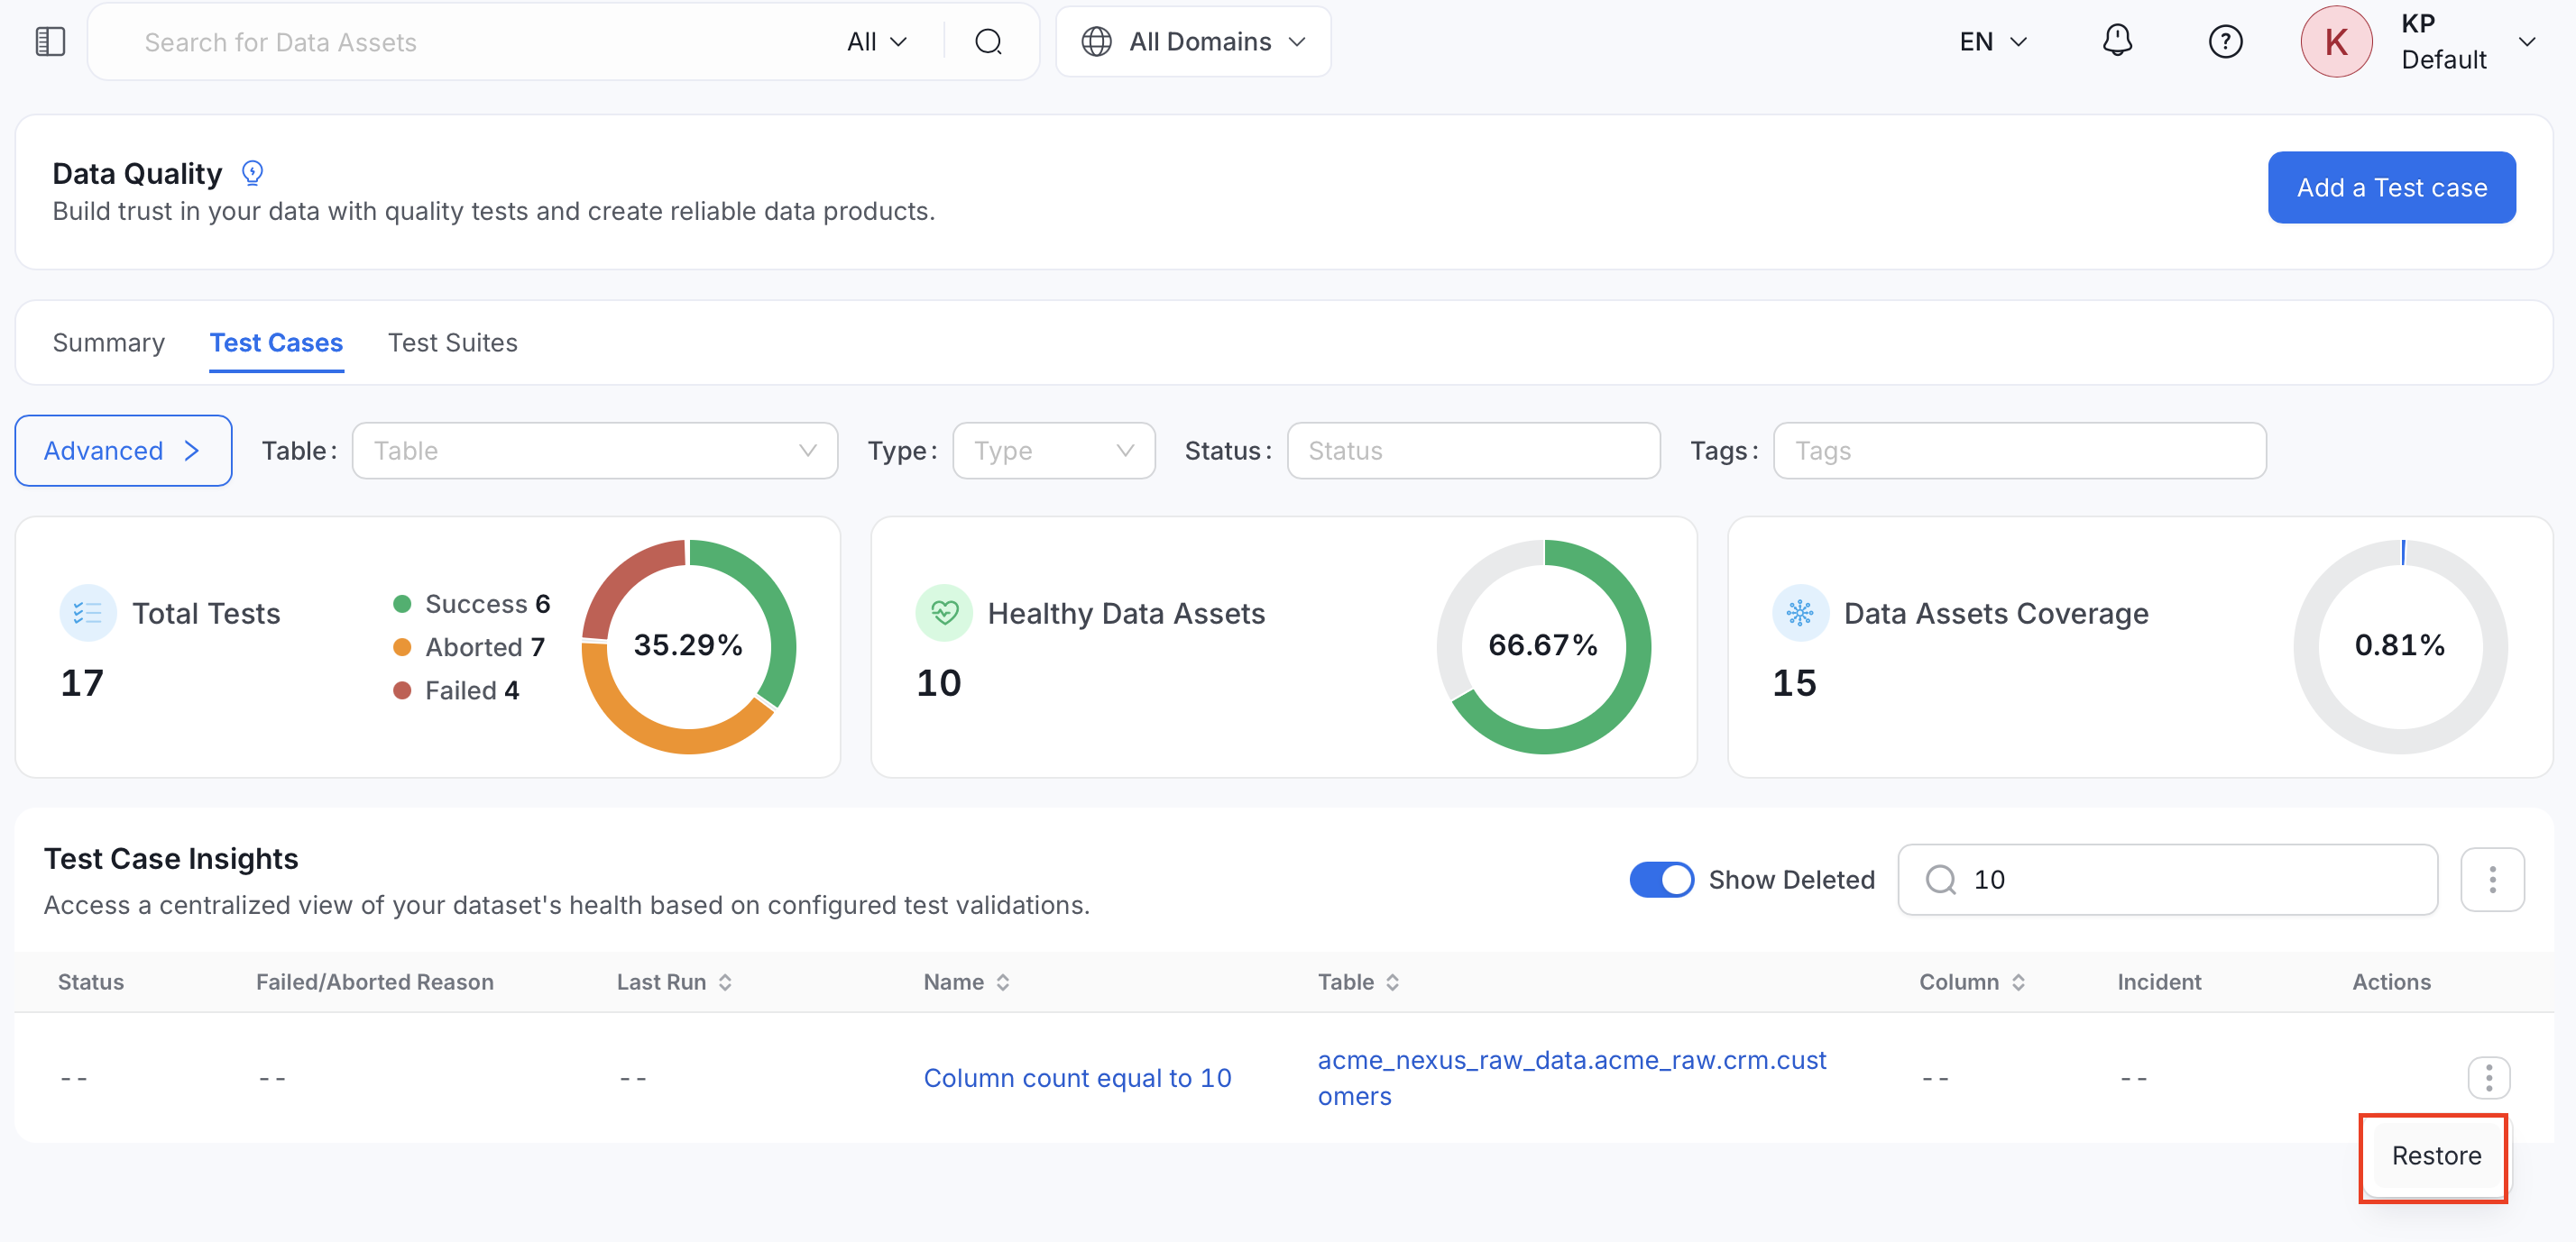The height and width of the screenshot is (1242, 2576).
Task: Open the EN language dropdown
Action: pos(1993,42)
